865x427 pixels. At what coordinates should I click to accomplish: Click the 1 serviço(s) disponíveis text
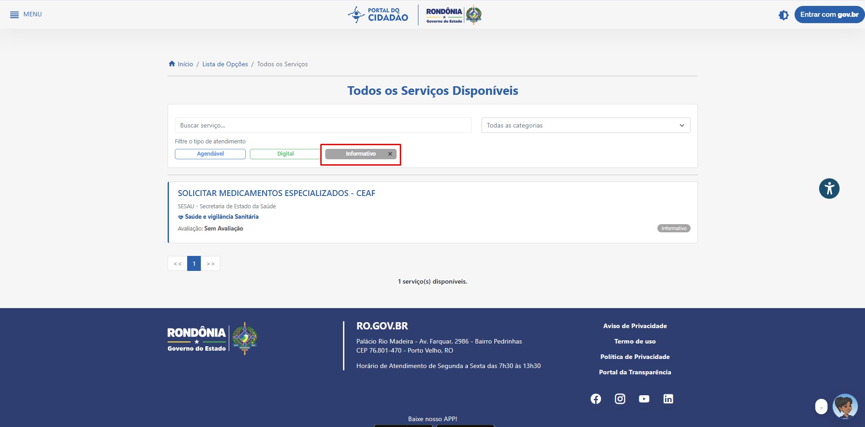tap(432, 282)
